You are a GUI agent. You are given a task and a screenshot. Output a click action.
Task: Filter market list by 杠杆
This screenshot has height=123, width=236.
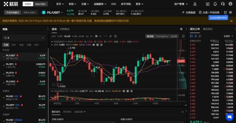36,45
